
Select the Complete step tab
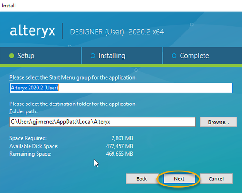pos(202,56)
